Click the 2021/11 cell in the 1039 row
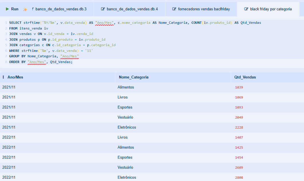The width and height of the screenshot is (304, 181). [9, 87]
